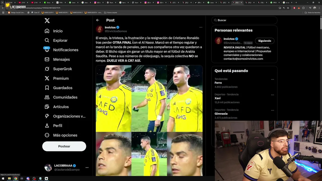322x181 pixels.
Task: Switch to the TikTok 99+ tab
Action: click(200, 3)
